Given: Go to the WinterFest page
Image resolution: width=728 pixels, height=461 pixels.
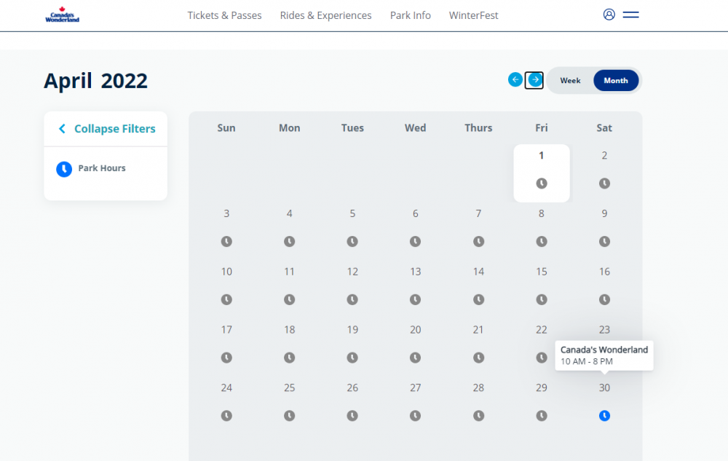Looking at the screenshot, I should (x=473, y=15).
